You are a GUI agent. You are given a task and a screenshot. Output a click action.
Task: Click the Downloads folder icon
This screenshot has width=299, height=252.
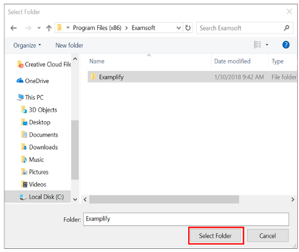coord(24,147)
